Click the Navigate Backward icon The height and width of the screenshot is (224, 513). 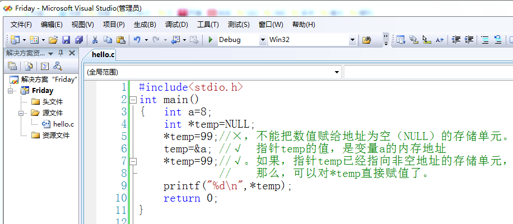pos(176,40)
